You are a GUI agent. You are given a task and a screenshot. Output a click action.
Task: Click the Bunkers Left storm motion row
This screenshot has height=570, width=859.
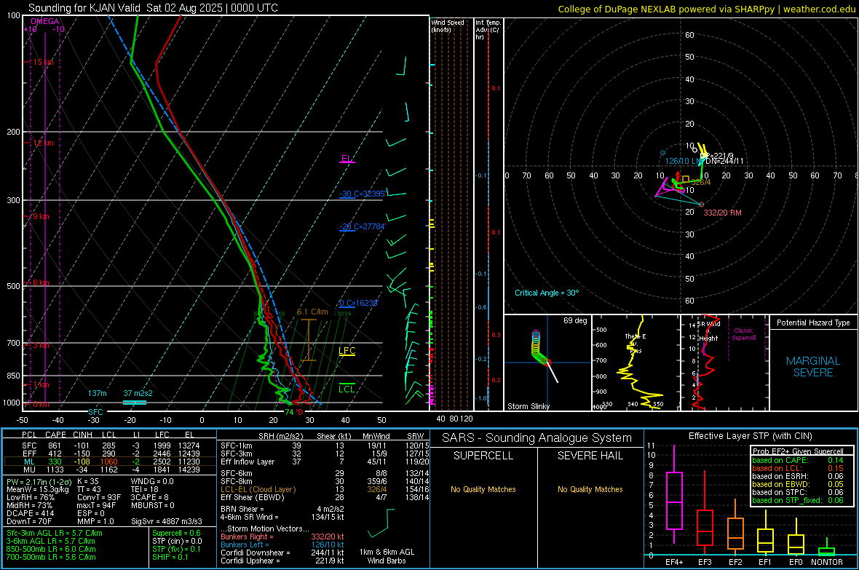[x=282, y=545]
